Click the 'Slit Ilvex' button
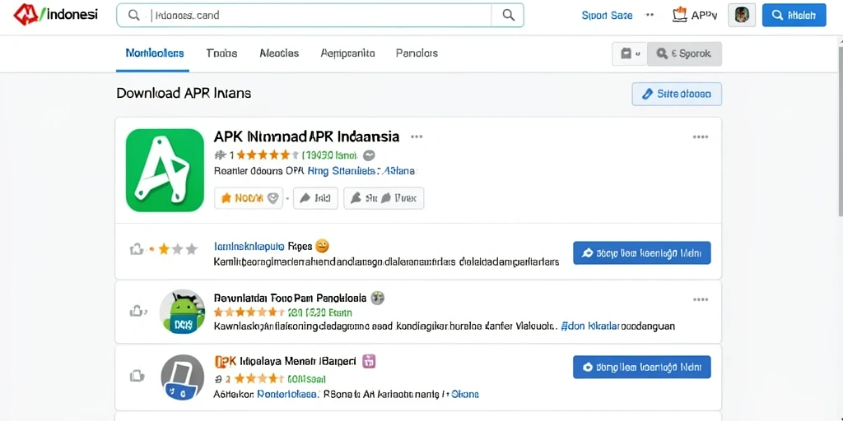843x421 pixels. (384, 198)
